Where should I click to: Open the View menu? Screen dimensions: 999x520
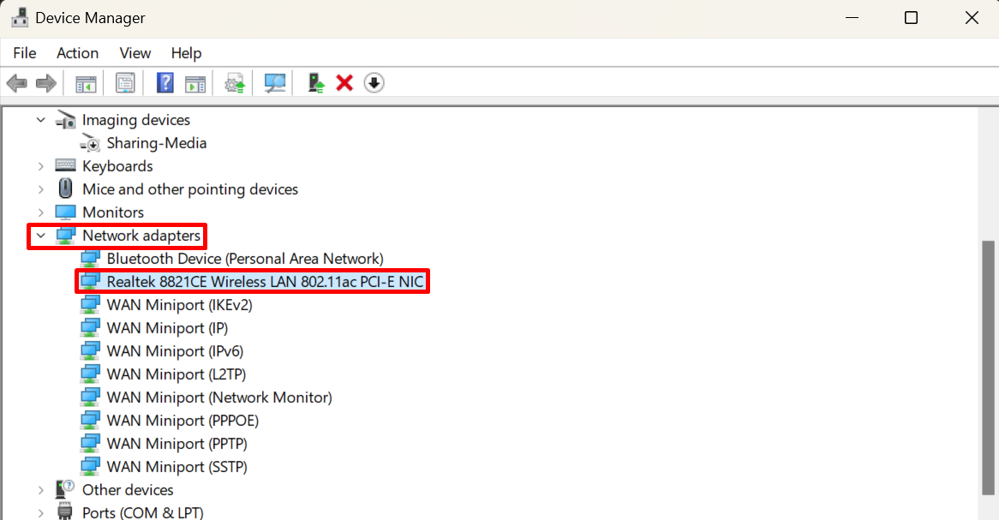[x=135, y=52]
